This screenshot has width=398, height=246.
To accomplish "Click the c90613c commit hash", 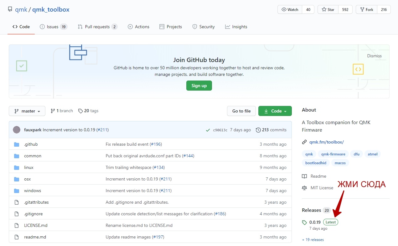I will pyautogui.click(x=220, y=130).
